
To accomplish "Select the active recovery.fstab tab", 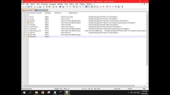I will pyautogui.click(x=28, y=10).
